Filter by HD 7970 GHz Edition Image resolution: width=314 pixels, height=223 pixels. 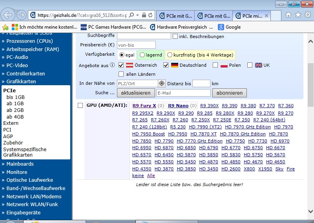tap(248, 127)
